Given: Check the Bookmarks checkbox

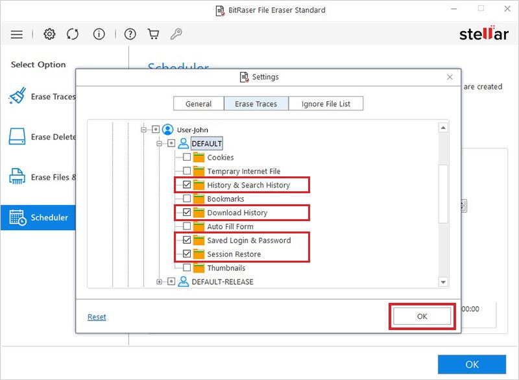Looking at the screenshot, I should tap(187, 198).
